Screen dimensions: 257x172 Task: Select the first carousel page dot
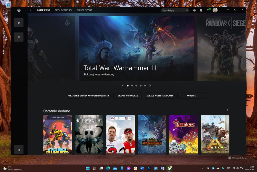pyautogui.click(x=128, y=86)
